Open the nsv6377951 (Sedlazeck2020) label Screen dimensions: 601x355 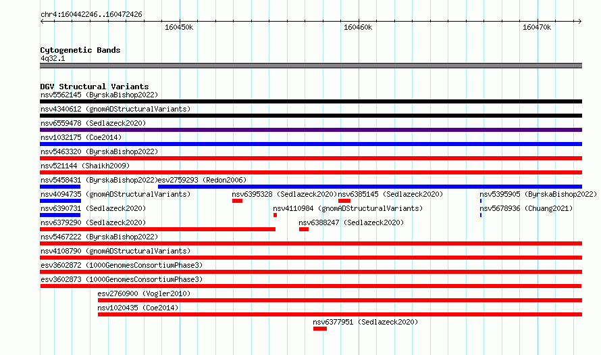[x=365, y=322]
